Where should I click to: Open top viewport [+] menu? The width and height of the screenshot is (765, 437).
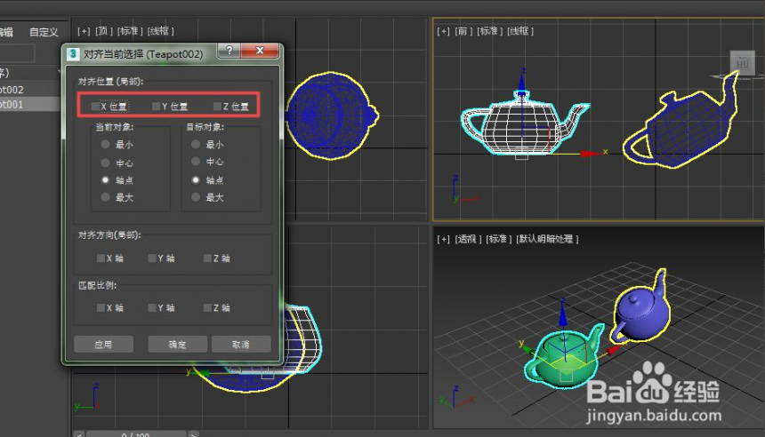point(84,31)
